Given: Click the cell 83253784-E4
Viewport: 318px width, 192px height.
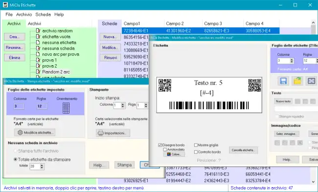Looking at the screenshot, I should pos(258,181).
